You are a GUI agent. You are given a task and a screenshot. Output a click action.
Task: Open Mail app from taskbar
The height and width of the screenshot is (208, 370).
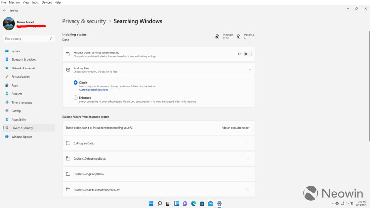[210, 203]
